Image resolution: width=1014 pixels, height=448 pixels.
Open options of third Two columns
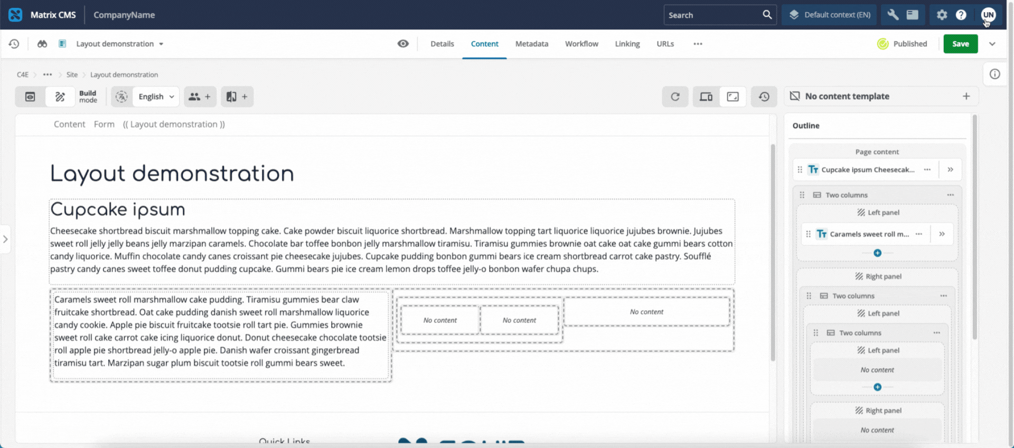(x=936, y=332)
